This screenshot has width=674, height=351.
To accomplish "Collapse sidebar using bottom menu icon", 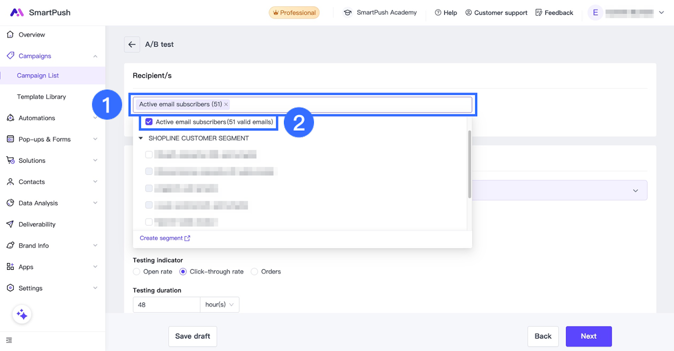I will coord(9,340).
